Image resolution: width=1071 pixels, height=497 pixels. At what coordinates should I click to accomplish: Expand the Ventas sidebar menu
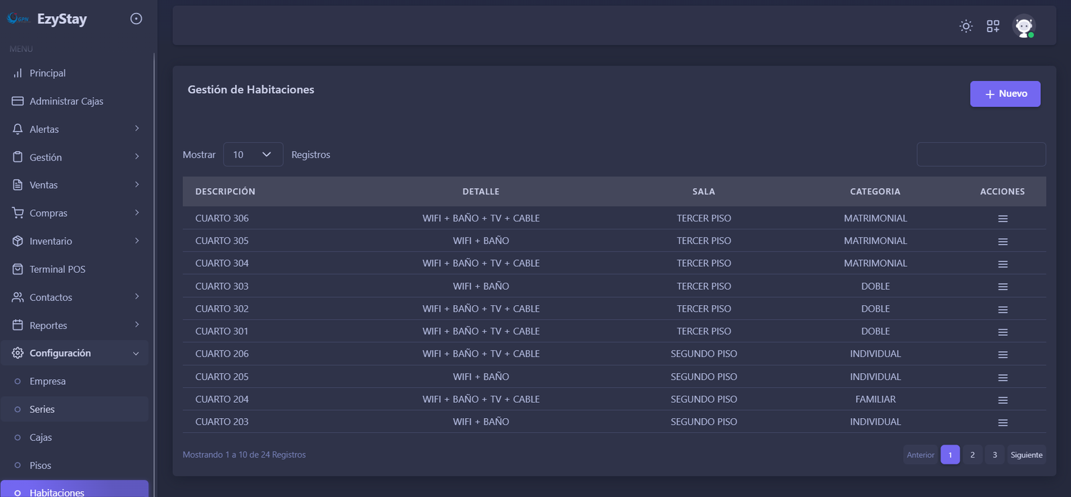(74, 185)
